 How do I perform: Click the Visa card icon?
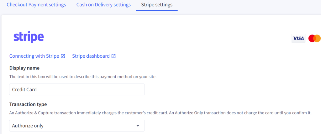pyautogui.click(x=298, y=38)
